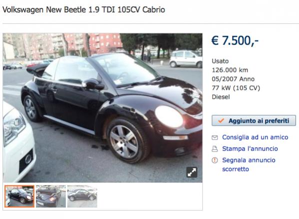Image resolution: width=299 pixels, height=219 pixels.
Task: Click the 05/2007 Anno text
Action: pyautogui.click(x=233, y=79)
